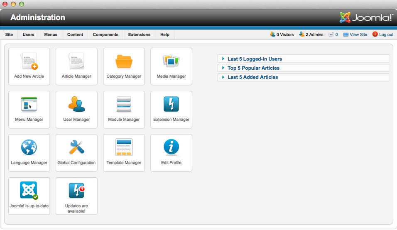The image size is (397, 230).
Task: Open the Add New Article icon
Action: (29, 61)
